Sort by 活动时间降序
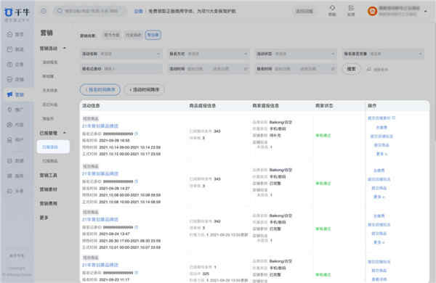 point(145,89)
